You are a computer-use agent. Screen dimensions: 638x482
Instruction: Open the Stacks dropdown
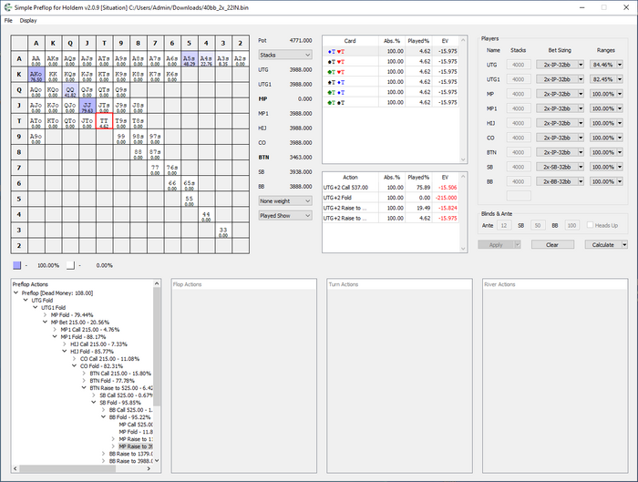tap(285, 55)
